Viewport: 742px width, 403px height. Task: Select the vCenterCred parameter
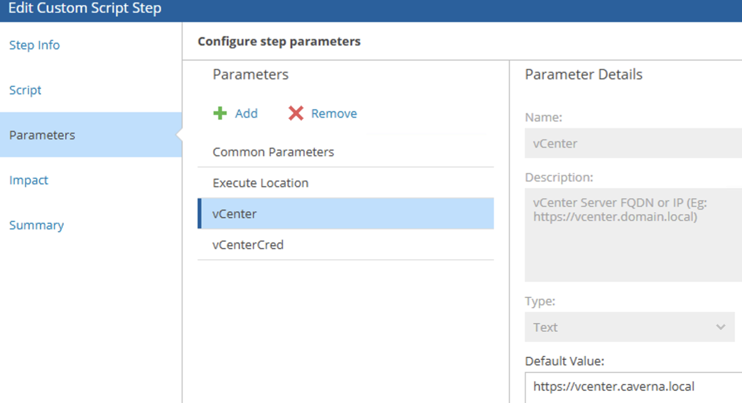(248, 245)
